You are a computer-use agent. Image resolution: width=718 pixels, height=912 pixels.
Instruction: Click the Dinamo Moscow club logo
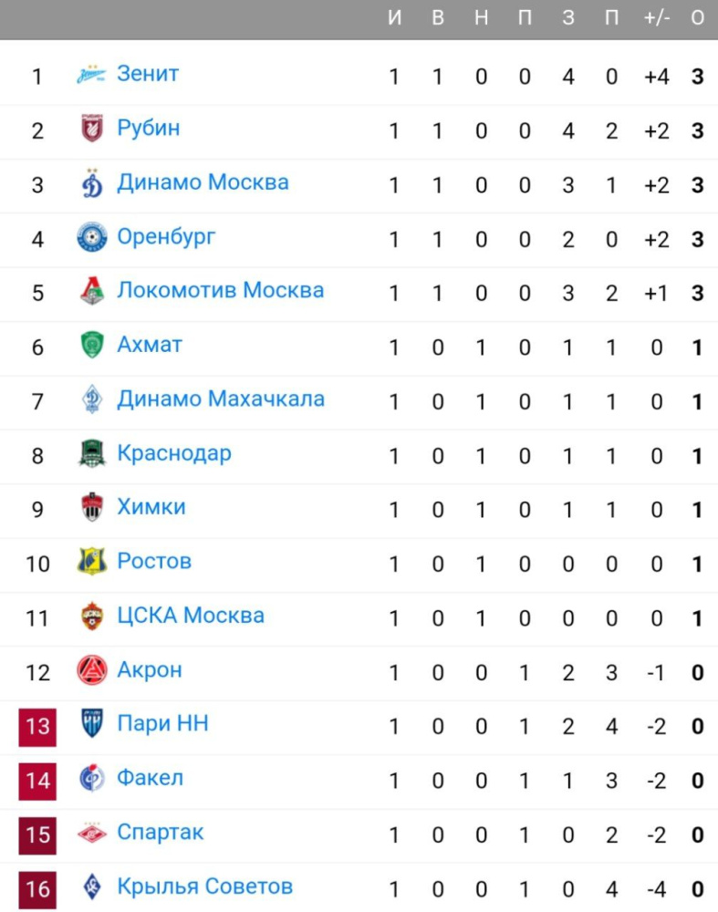(x=91, y=183)
